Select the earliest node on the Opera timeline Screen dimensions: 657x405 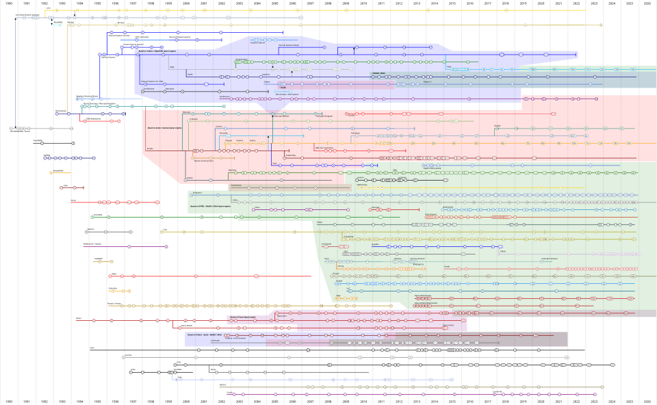click(94, 319)
